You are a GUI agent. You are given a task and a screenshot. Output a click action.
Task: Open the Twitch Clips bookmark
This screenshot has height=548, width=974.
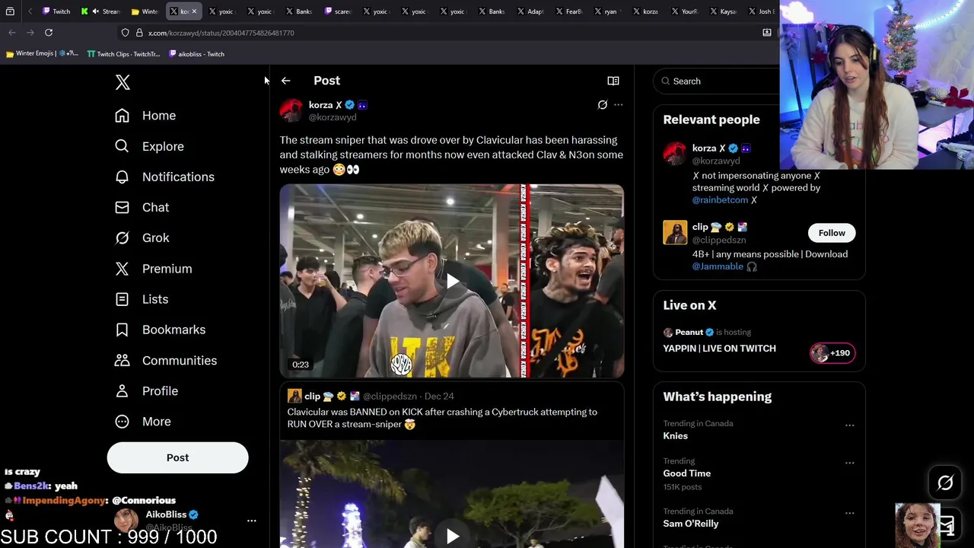(x=123, y=54)
